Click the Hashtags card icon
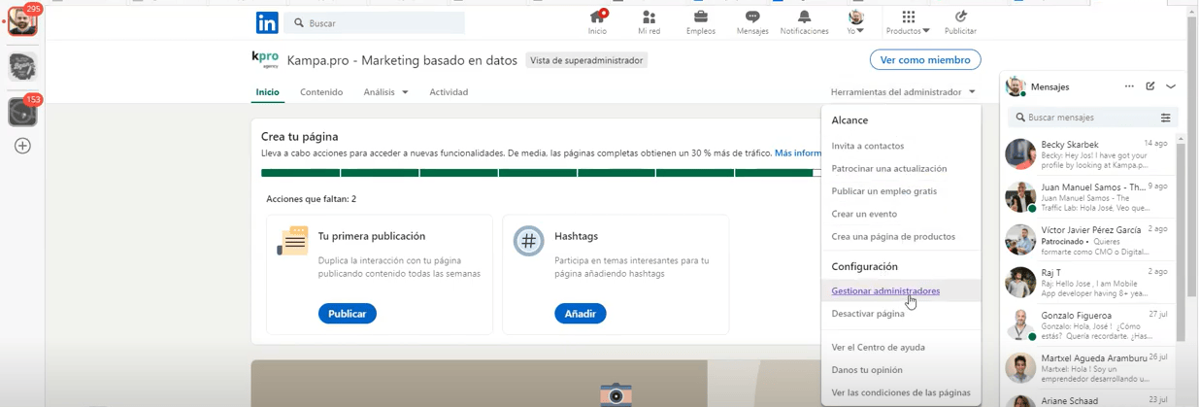Viewport: 1199px width, 407px height. pyautogui.click(x=528, y=241)
